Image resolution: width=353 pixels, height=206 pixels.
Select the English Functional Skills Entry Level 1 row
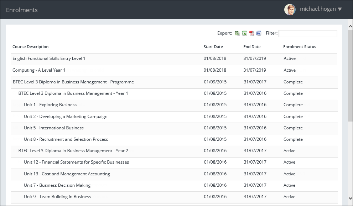click(49, 58)
